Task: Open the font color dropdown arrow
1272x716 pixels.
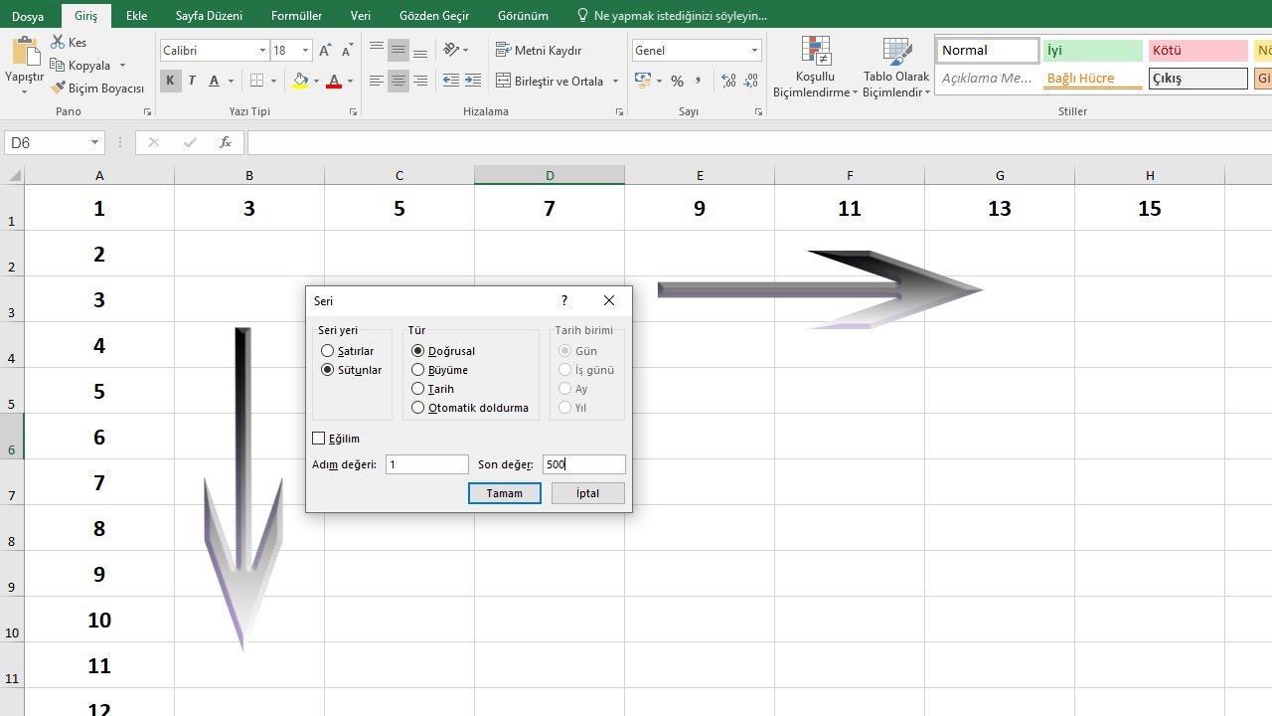Action: [x=350, y=82]
